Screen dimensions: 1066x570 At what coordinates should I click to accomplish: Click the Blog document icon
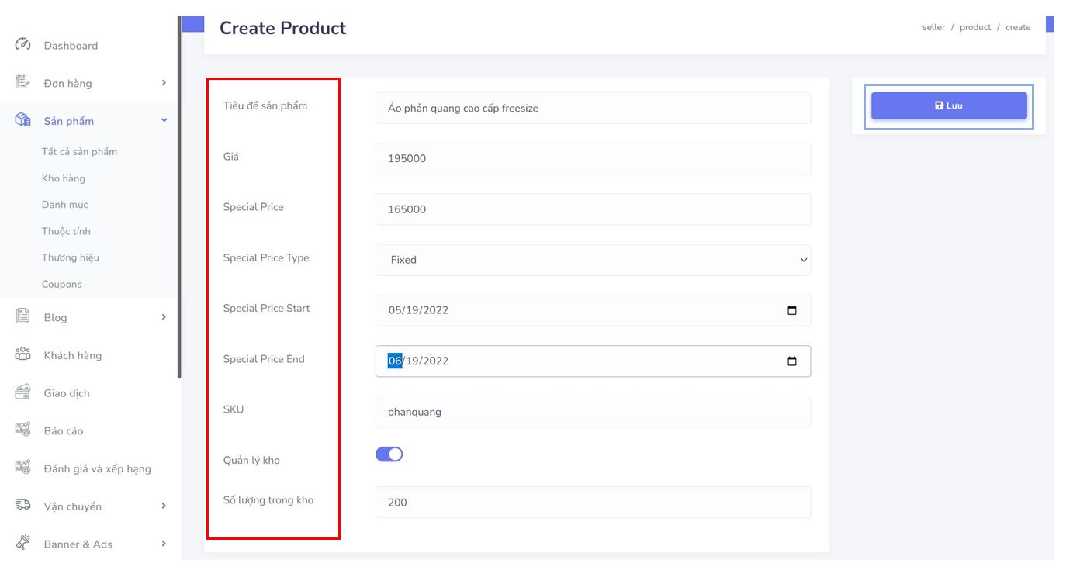pos(22,316)
